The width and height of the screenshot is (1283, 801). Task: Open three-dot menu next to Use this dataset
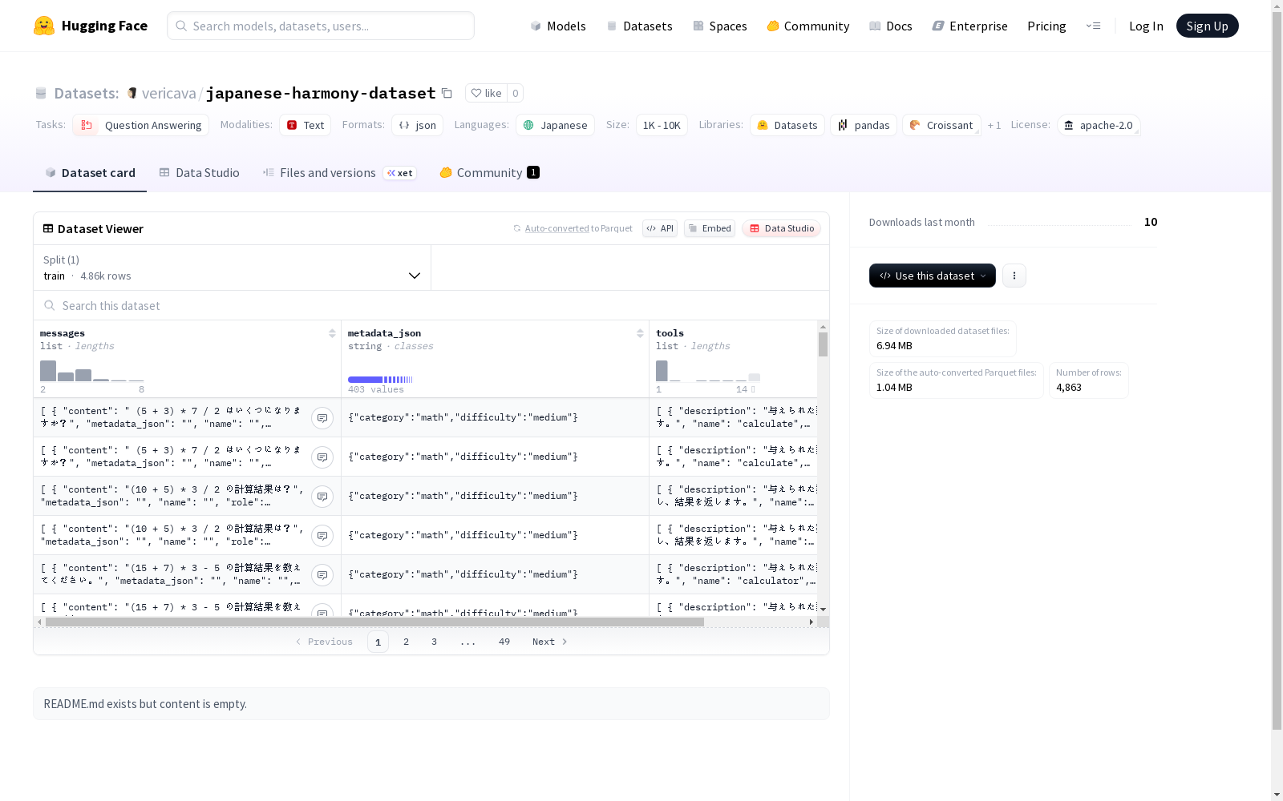pyautogui.click(x=1014, y=276)
